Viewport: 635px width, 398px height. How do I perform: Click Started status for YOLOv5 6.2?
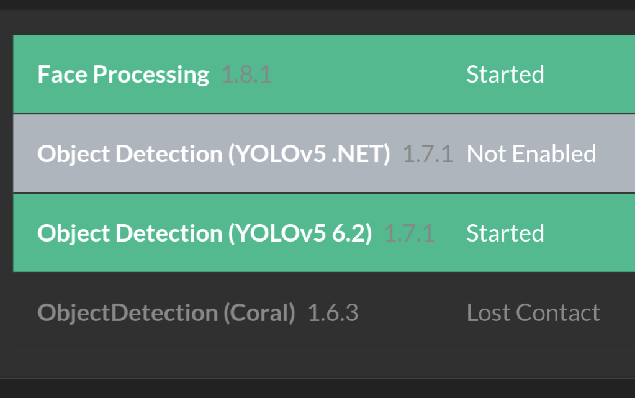(x=505, y=233)
